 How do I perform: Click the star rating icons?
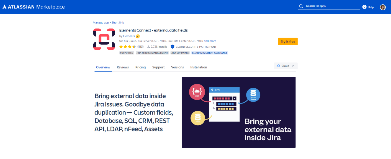(x=127, y=47)
